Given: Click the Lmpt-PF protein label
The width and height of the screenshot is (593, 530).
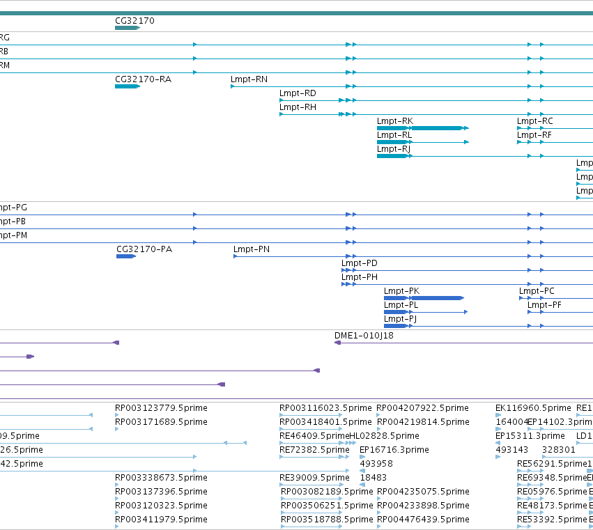Looking at the screenshot, I should coord(544,306).
